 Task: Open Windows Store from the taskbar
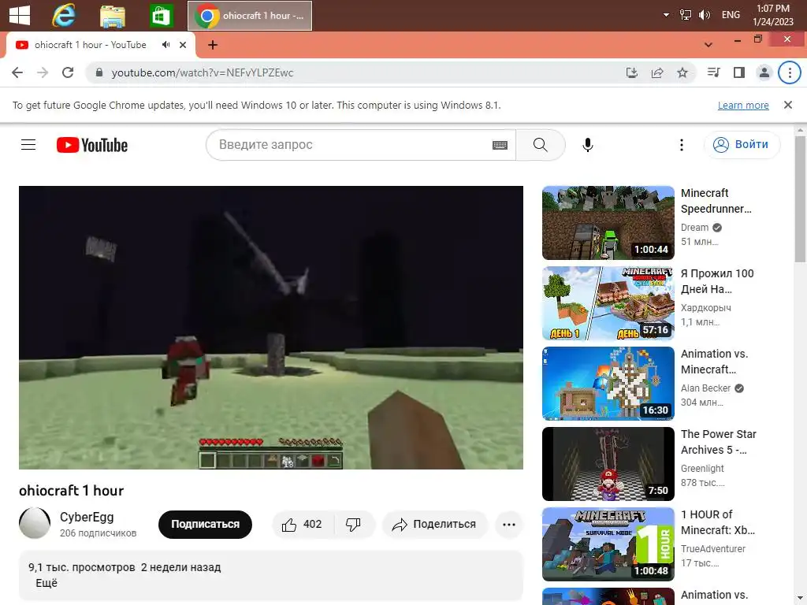pyautogui.click(x=161, y=16)
